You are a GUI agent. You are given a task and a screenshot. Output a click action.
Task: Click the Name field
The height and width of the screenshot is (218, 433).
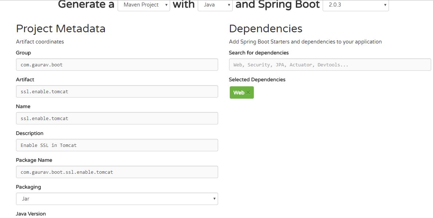[117, 118]
